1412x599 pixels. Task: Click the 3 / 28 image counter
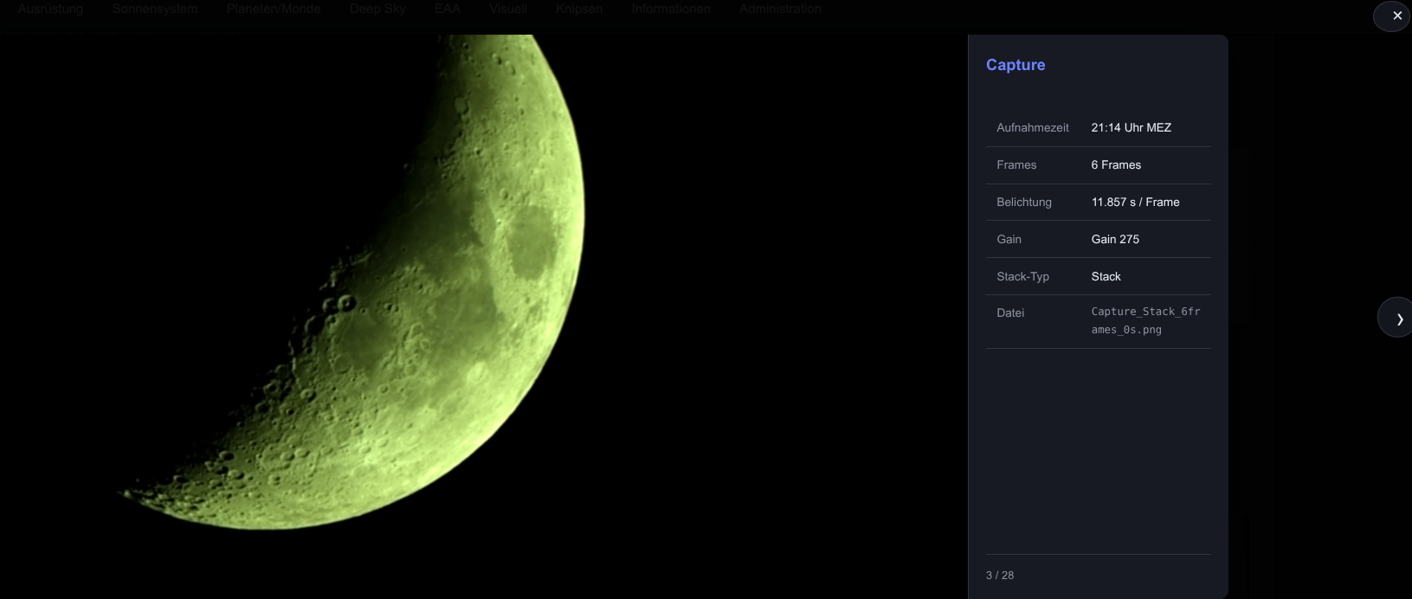1000,575
